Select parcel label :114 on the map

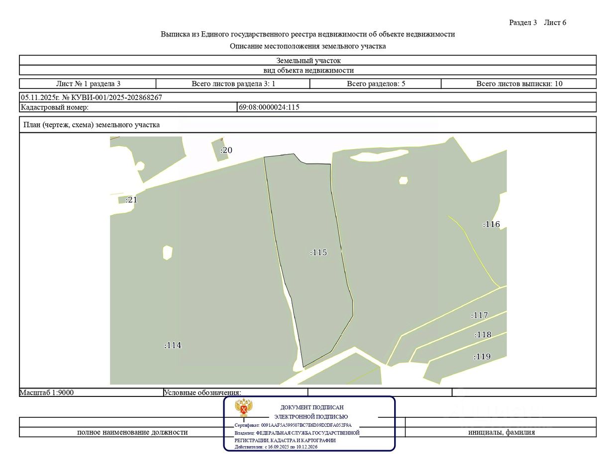coord(173,346)
